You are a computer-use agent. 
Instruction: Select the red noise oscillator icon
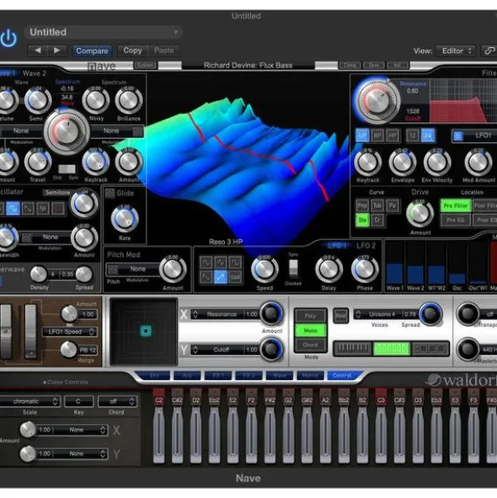click(58, 208)
